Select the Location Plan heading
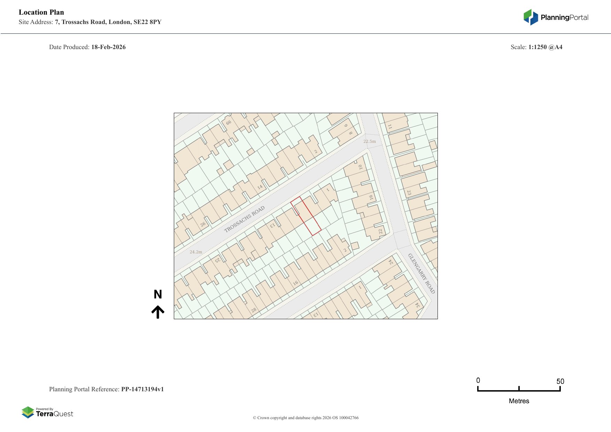Image resolution: width=611 pixels, height=432 pixels. [x=41, y=12]
